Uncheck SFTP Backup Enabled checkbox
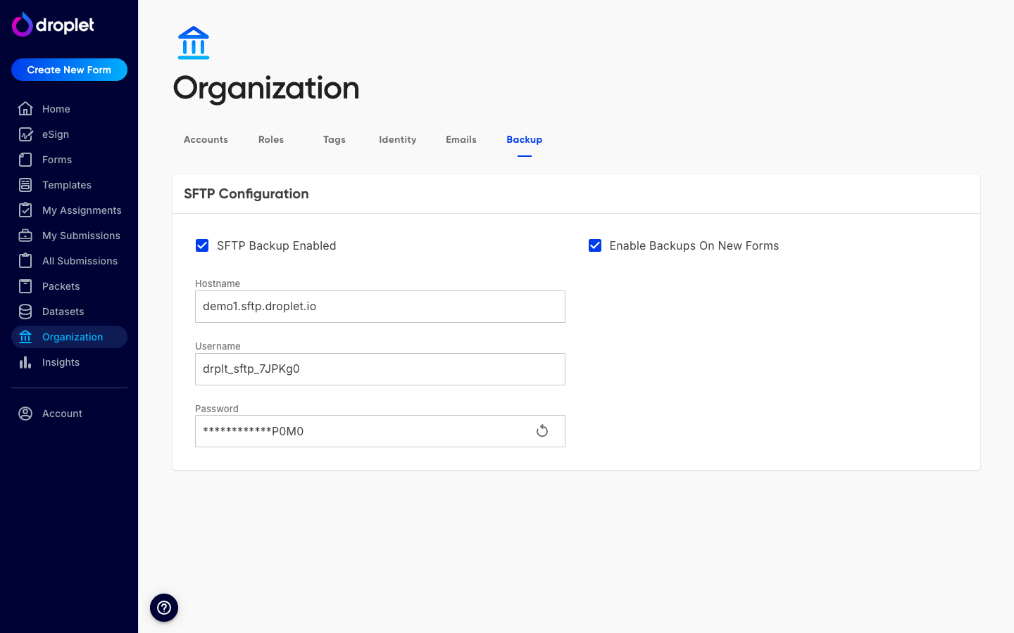The width and height of the screenshot is (1014, 633). coord(202,245)
